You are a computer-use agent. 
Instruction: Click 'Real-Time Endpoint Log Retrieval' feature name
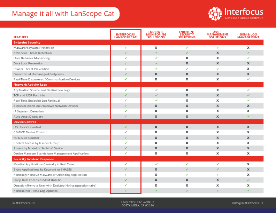click(37, 101)
